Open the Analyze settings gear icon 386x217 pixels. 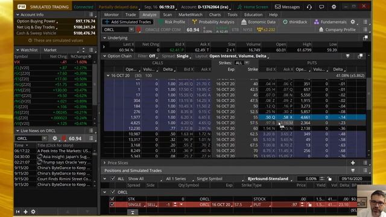coord(353,22)
